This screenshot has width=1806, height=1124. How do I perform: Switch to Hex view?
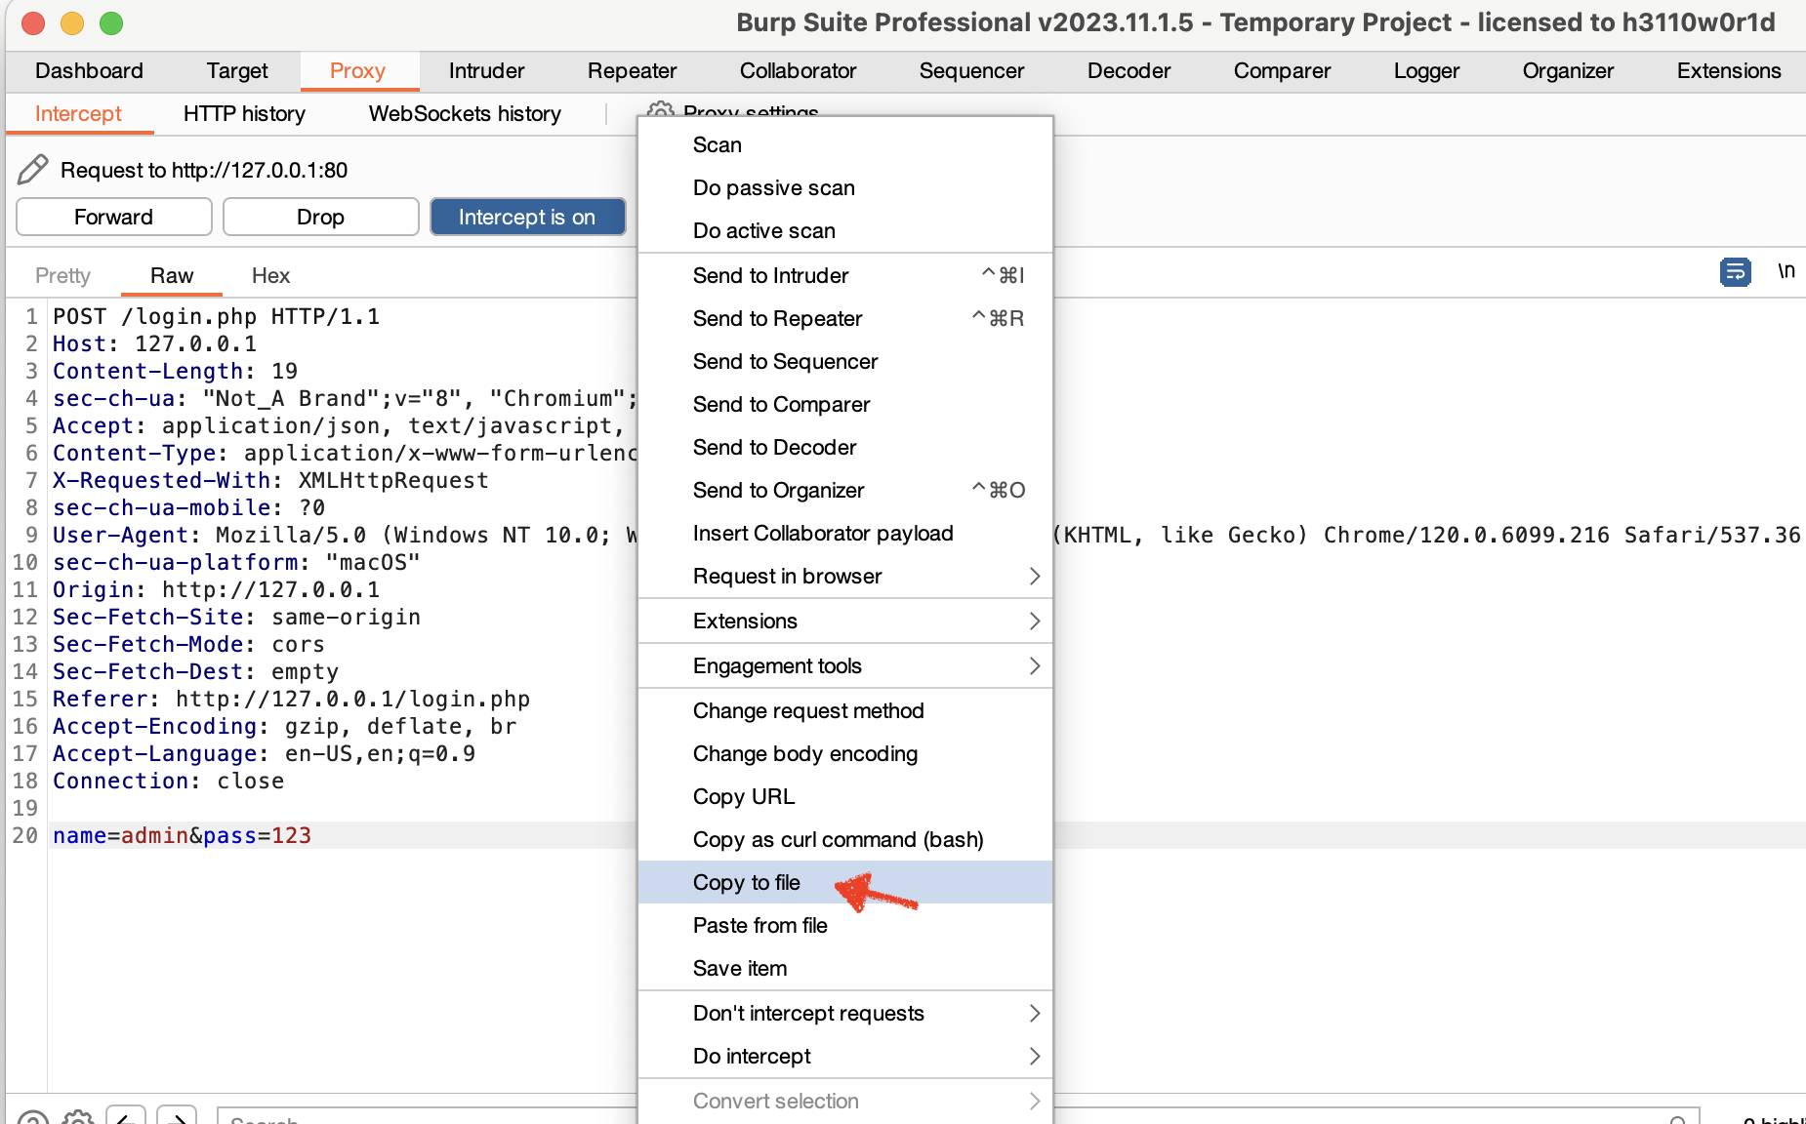click(270, 275)
